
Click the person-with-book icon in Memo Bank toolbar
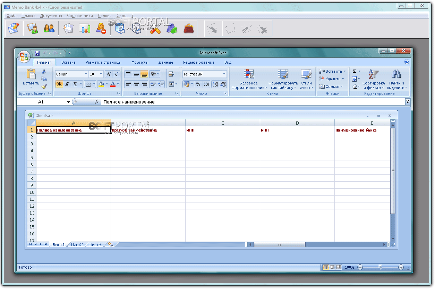coord(33,28)
